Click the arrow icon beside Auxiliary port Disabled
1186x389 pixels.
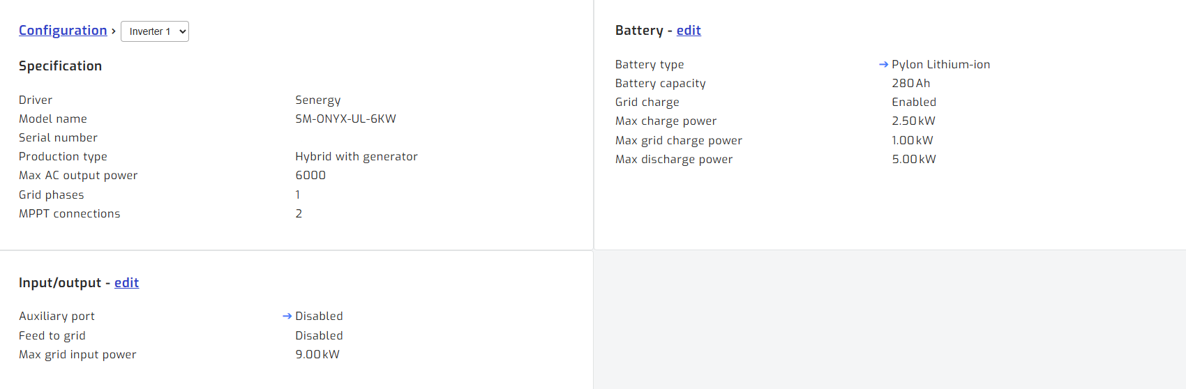tap(287, 316)
